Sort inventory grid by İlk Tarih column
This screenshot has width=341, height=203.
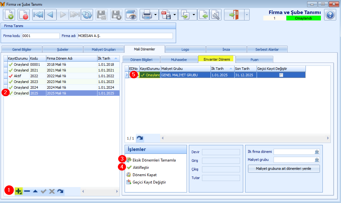pos(222,69)
